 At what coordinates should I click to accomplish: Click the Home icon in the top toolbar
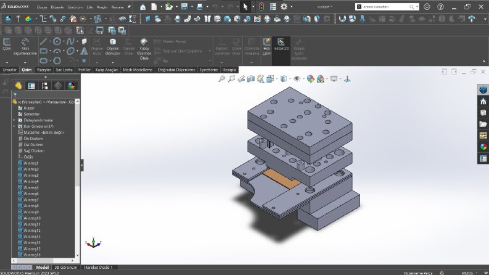[143, 7]
